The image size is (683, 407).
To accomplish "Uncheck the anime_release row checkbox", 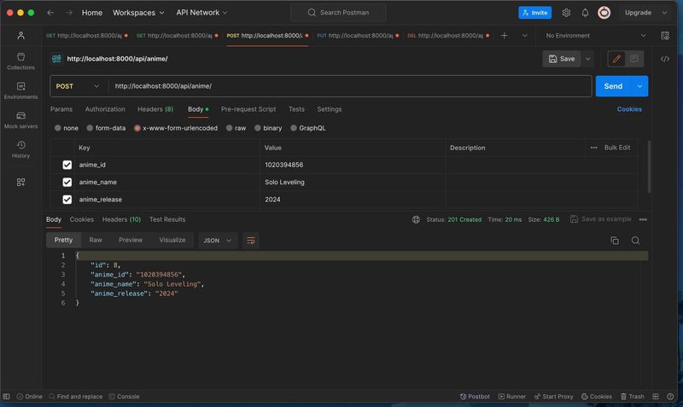I will [x=67, y=200].
